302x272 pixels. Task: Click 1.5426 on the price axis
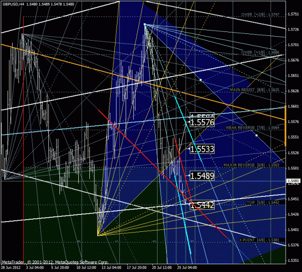coord(293,214)
